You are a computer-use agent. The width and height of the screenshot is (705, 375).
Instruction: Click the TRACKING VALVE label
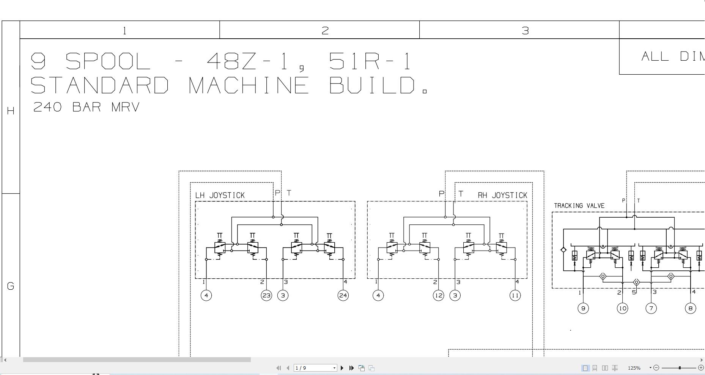579,206
